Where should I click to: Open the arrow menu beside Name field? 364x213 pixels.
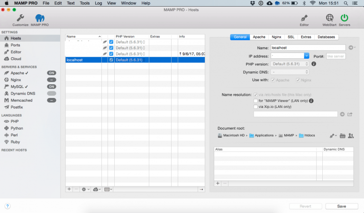coord(352,47)
